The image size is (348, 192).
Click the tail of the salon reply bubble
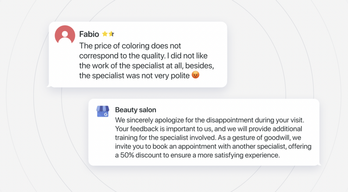click(x=318, y=164)
